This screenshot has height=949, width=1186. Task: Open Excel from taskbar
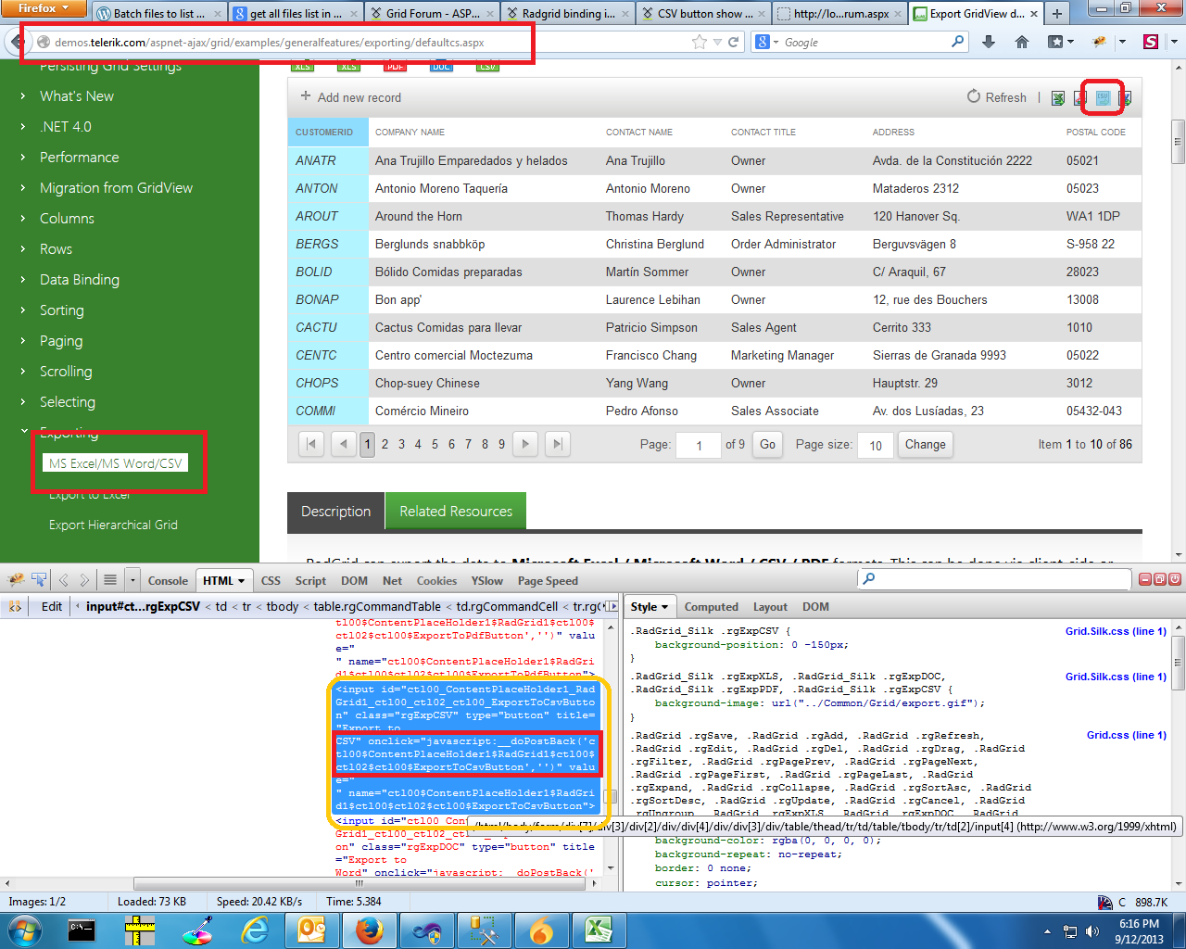pos(599,930)
